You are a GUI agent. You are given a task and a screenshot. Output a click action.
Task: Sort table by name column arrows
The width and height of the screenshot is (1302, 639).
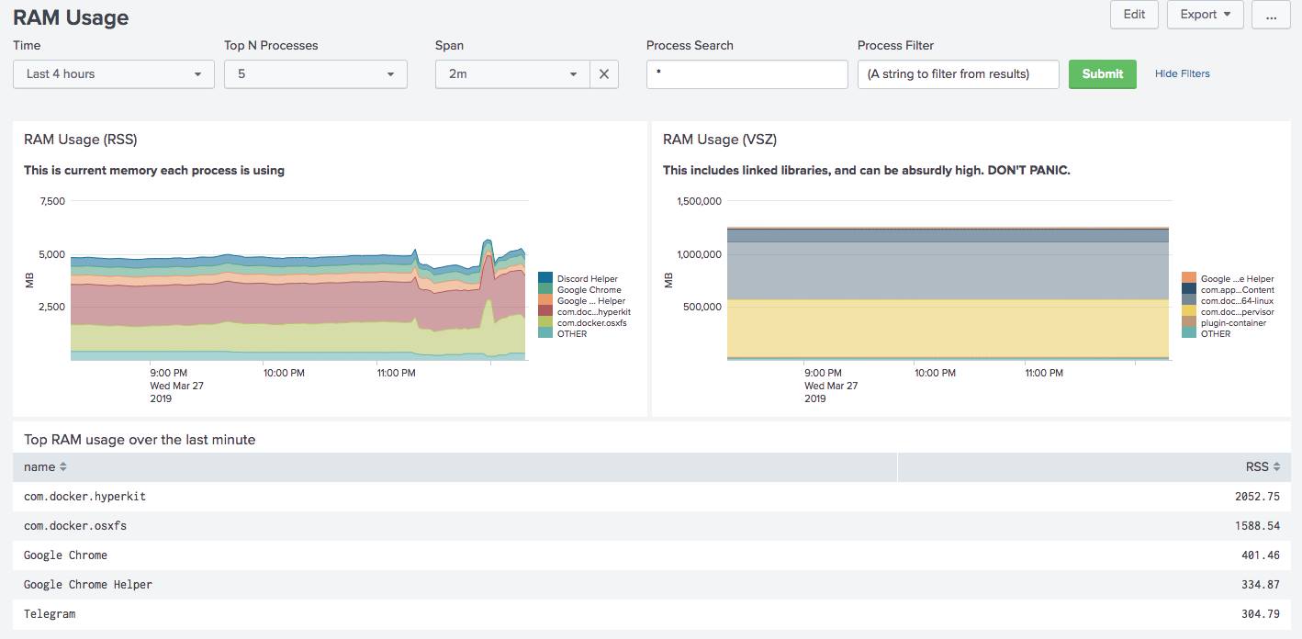point(63,467)
